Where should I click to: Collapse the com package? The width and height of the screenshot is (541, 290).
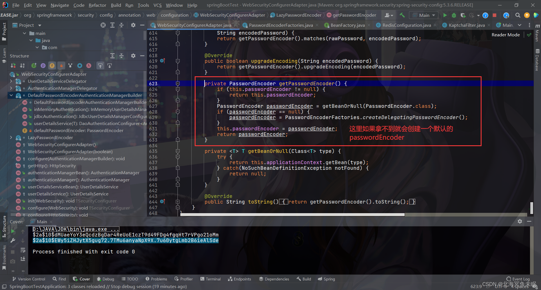pyautogui.click(x=37, y=47)
